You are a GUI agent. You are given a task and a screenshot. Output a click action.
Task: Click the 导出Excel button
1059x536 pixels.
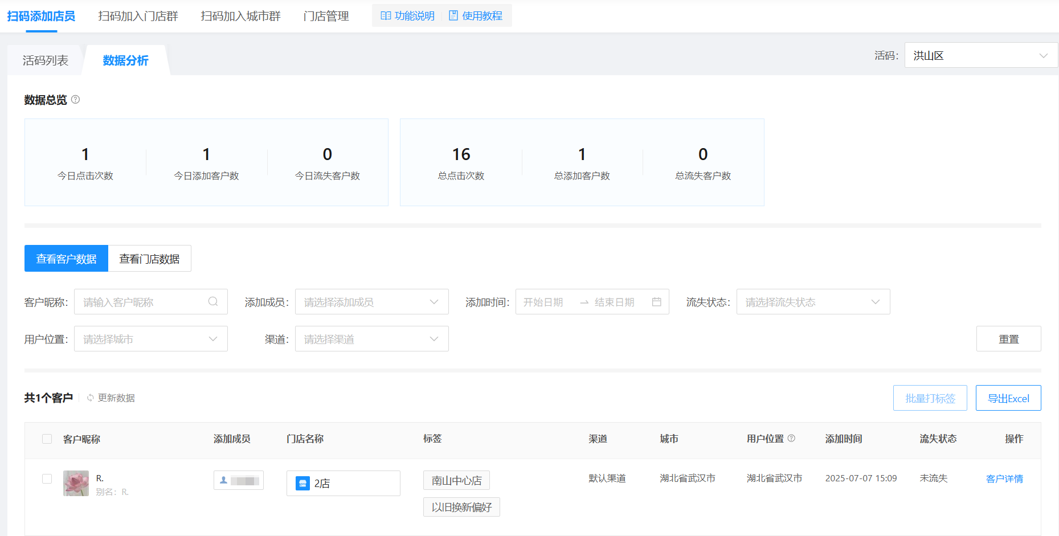tap(1008, 398)
